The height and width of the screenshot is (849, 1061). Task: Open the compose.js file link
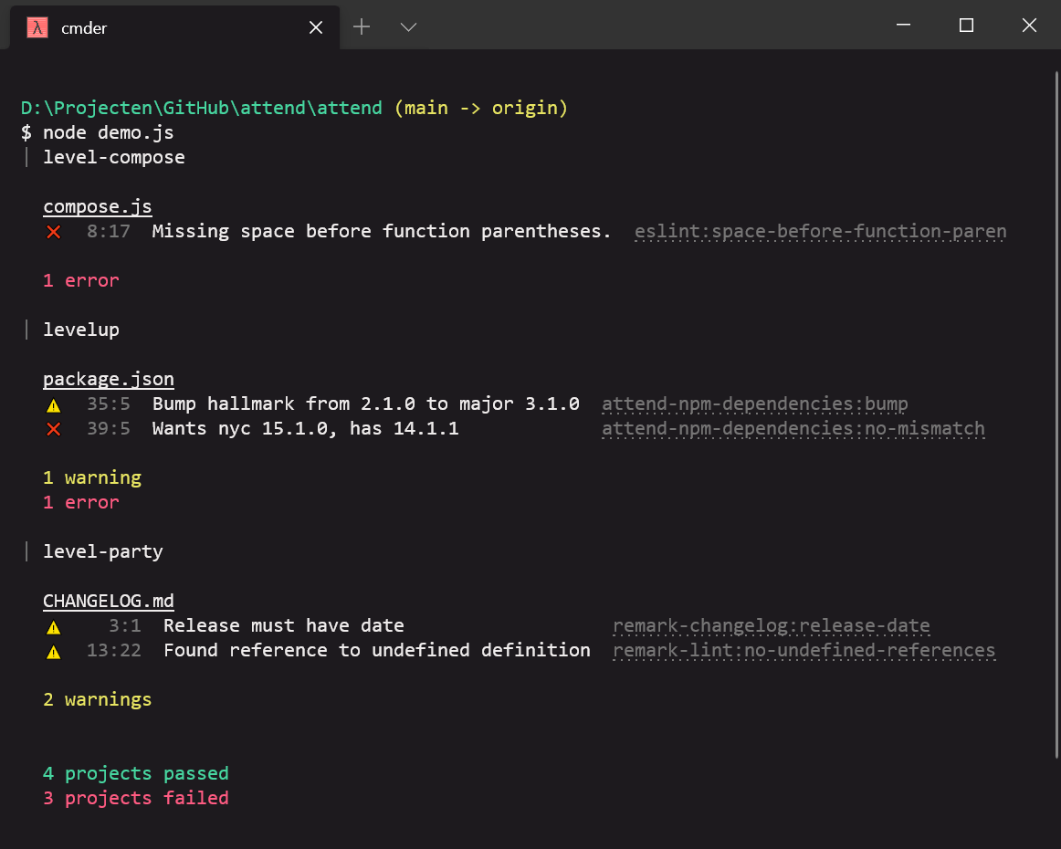coord(98,206)
